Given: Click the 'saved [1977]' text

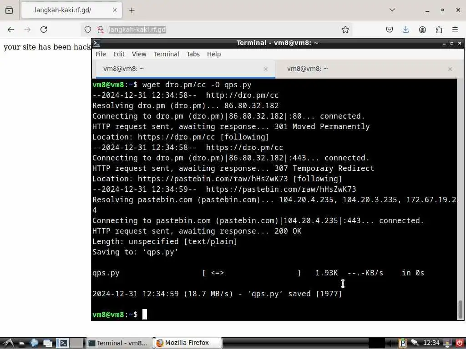Looking at the screenshot, I should pos(315,294).
